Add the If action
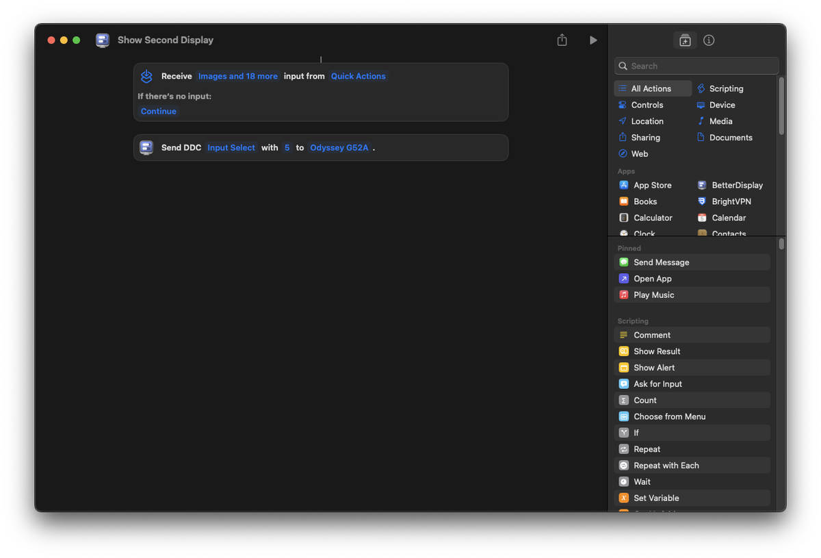This screenshot has width=821, height=558. click(692, 433)
